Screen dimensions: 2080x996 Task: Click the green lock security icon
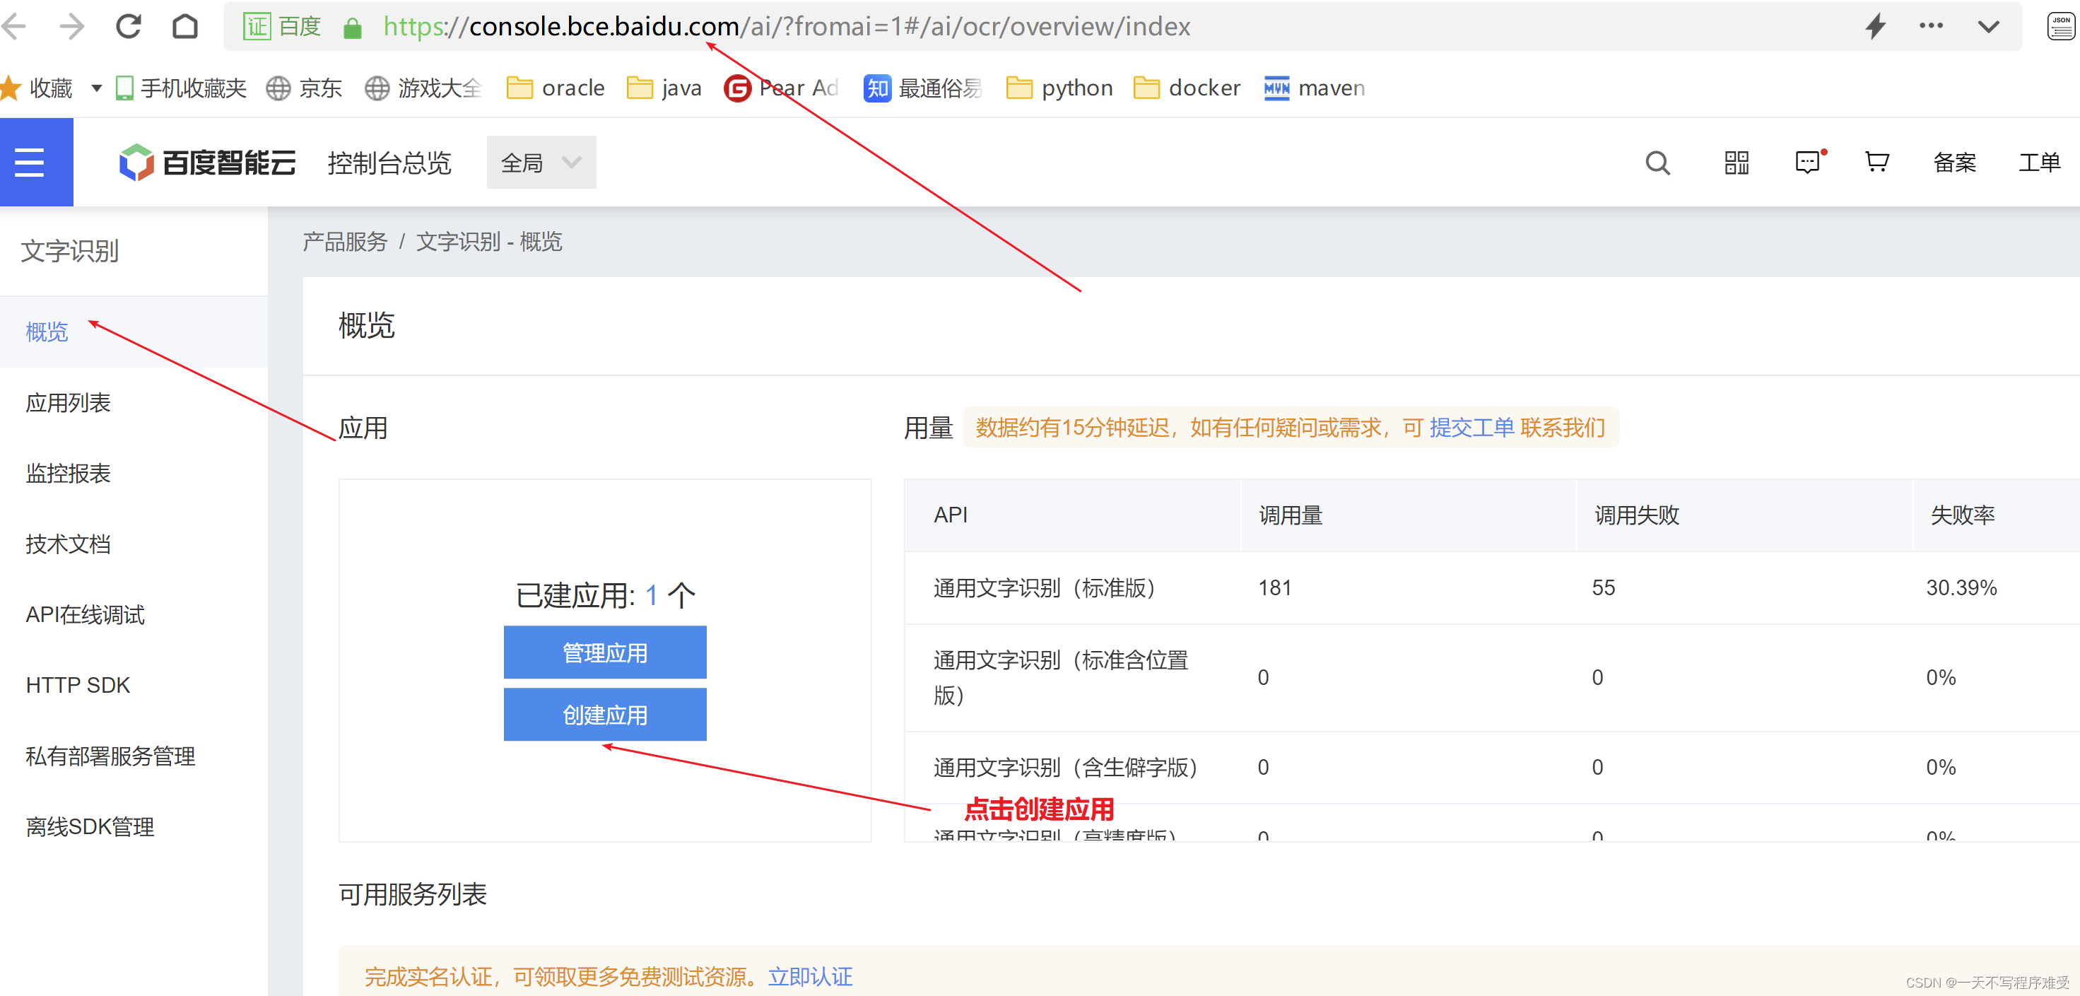(352, 28)
